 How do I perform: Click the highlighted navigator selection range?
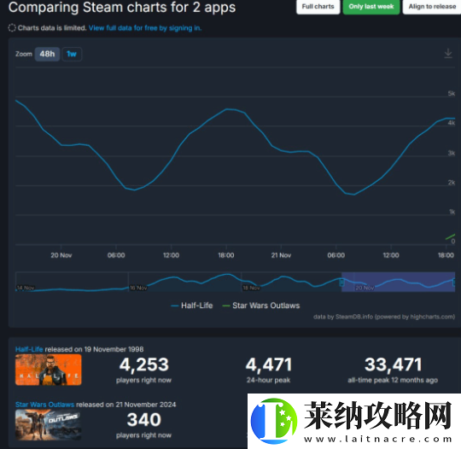[x=398, y=282]
